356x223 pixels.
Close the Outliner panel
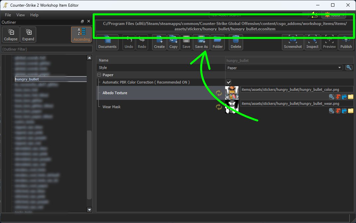point(89,21)
